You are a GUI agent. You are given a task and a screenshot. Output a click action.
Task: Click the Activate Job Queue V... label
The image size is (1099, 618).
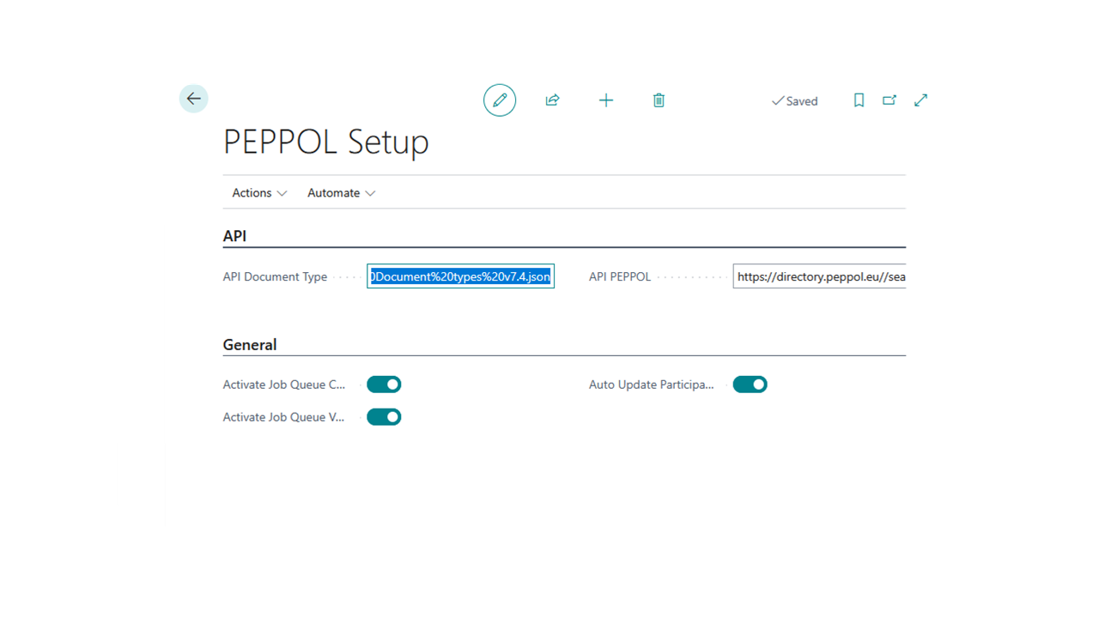click(284, 417)
